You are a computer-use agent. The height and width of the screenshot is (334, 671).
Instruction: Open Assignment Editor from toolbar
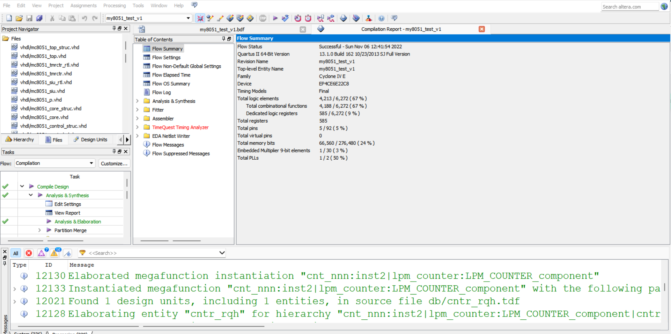click(210, 18)
